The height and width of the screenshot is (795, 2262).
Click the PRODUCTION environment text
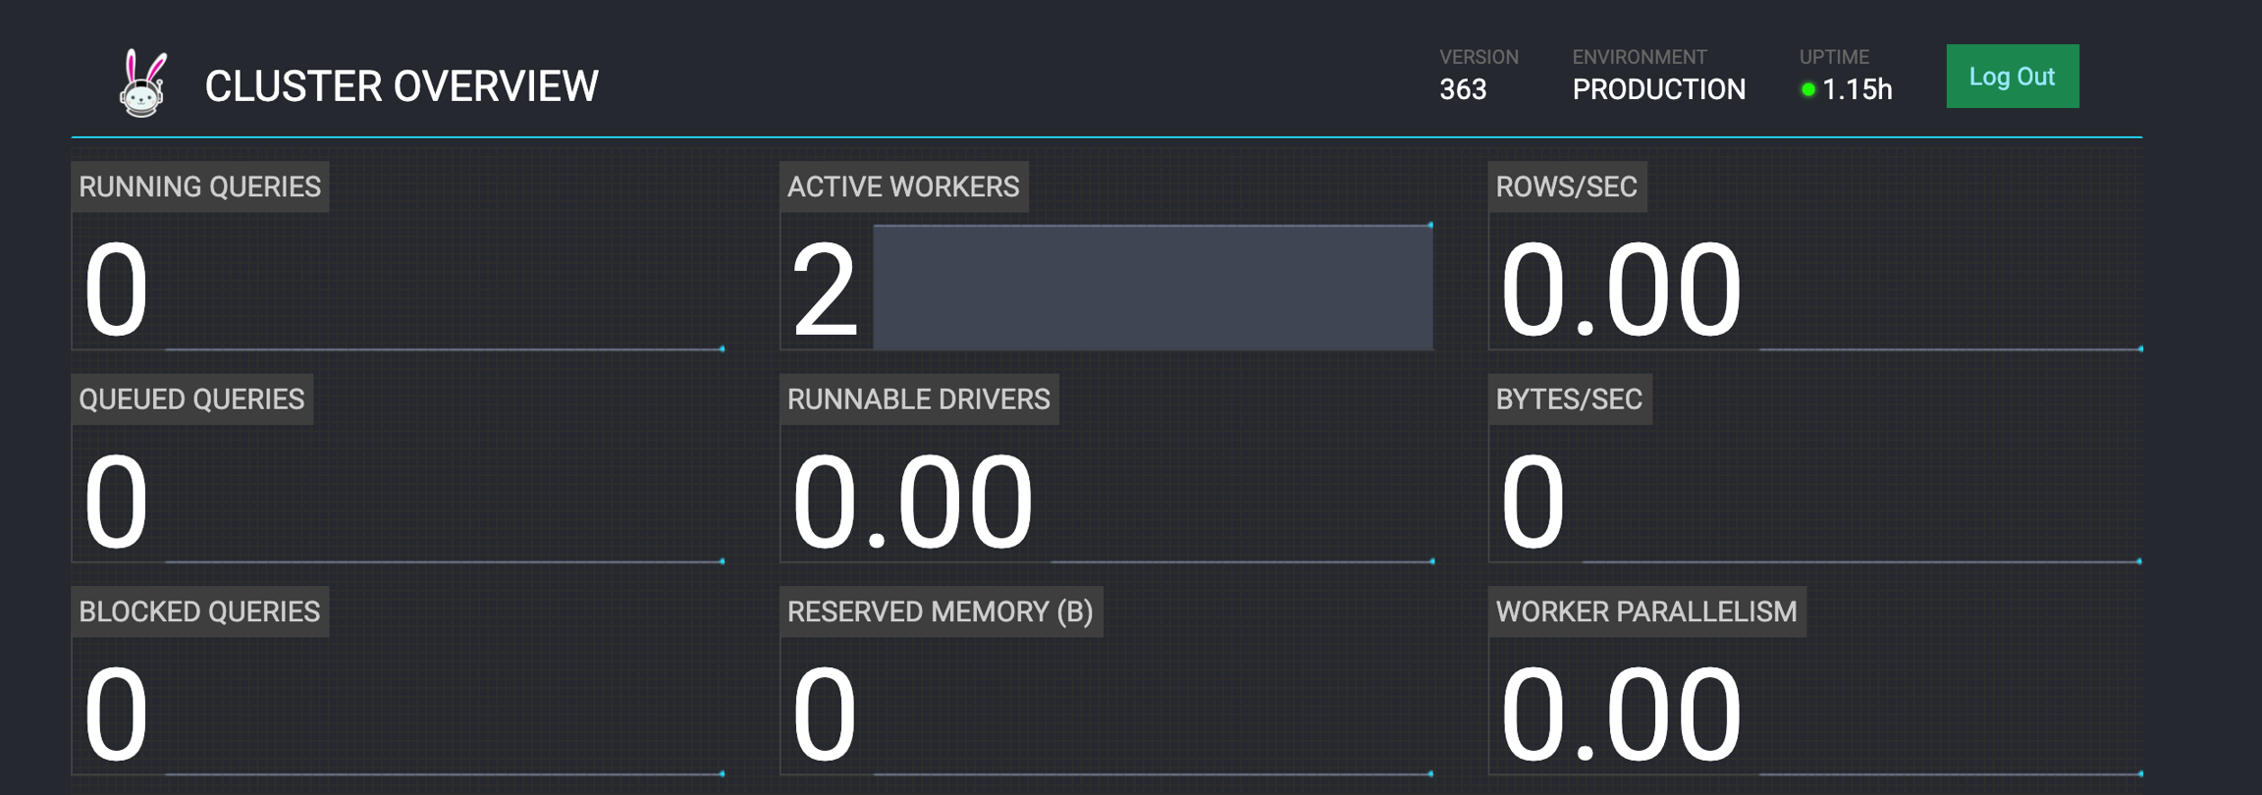1658,89
